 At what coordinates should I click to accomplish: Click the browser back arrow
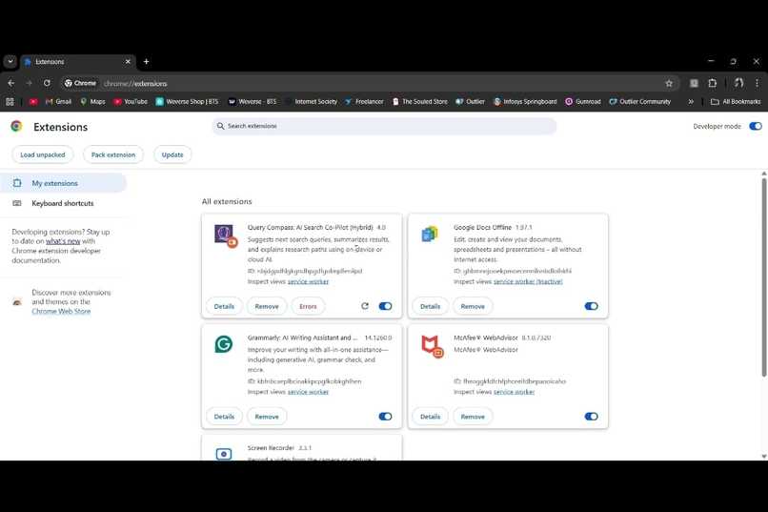[x=11, y=83]
